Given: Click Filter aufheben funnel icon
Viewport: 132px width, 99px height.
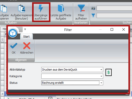Looking at the screenshot, I should (81, 8).
